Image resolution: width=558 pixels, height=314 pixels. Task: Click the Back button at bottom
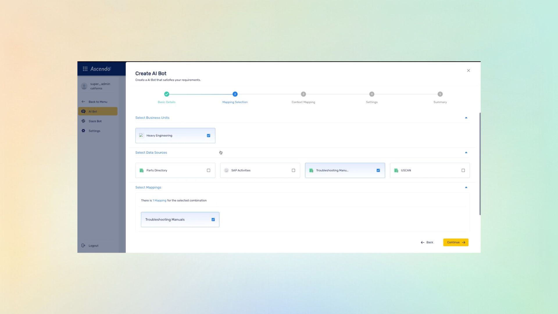tap(427, 242)
